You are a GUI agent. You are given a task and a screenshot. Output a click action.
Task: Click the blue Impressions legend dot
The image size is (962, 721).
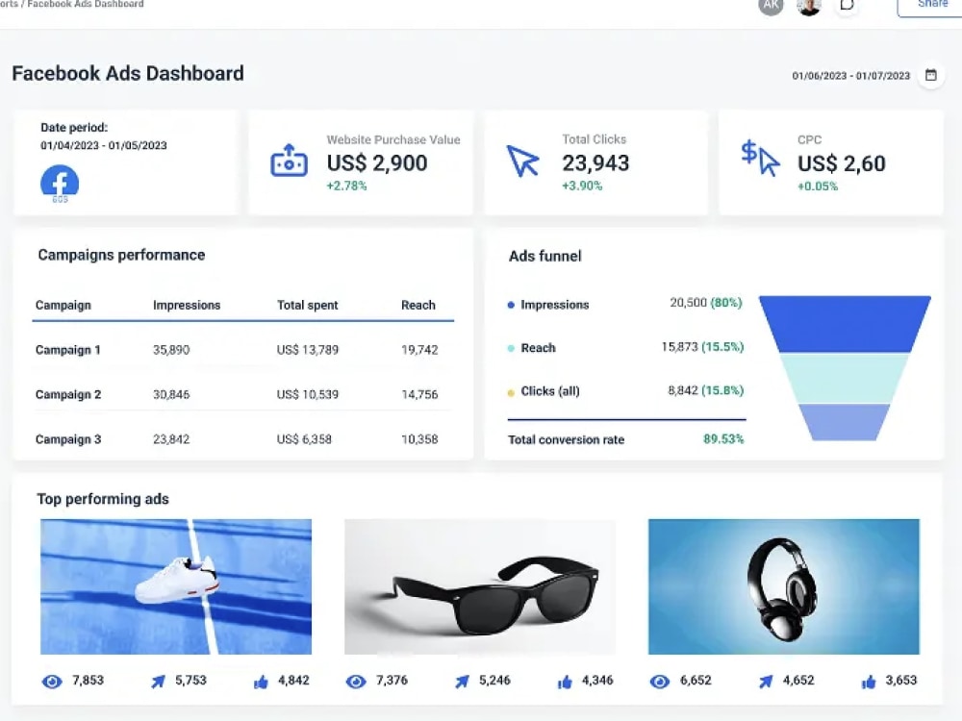[x=511, y=306]
